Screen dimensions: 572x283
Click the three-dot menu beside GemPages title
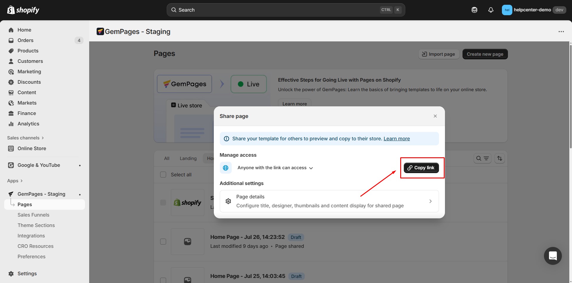pos(561,32)
